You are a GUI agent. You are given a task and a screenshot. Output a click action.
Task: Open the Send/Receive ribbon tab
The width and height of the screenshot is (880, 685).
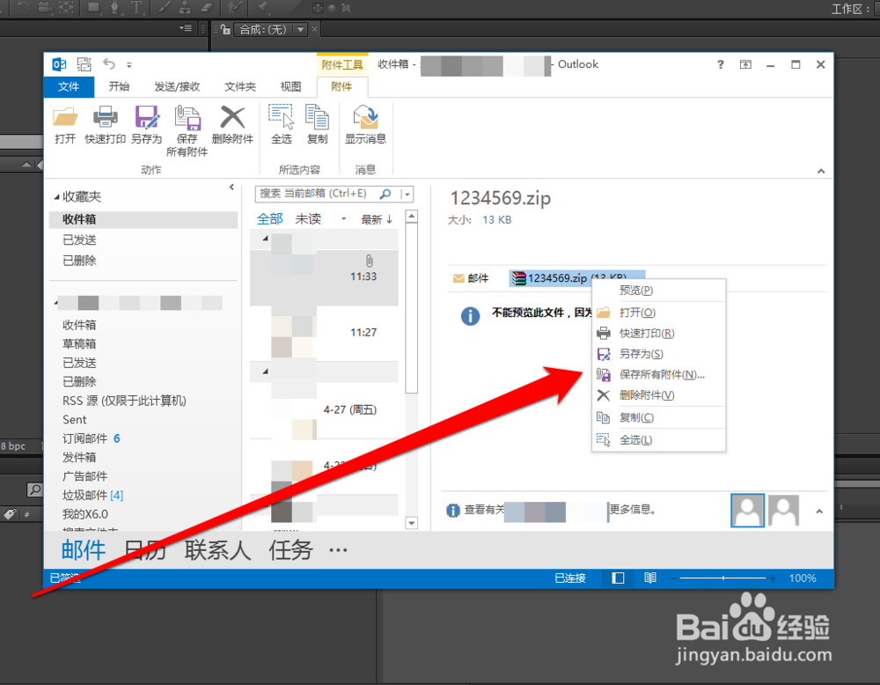point(178,86)
